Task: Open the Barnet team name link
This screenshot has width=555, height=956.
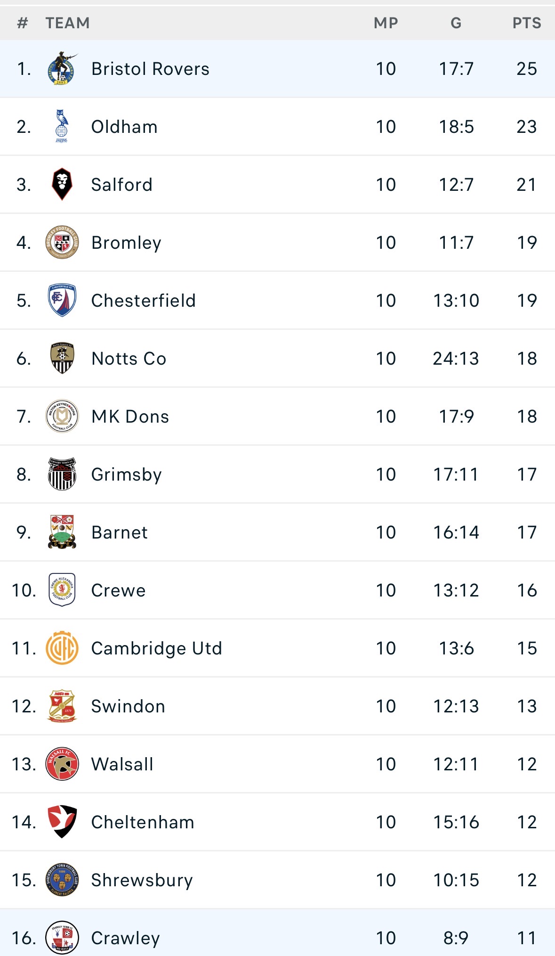Action: 120,532
